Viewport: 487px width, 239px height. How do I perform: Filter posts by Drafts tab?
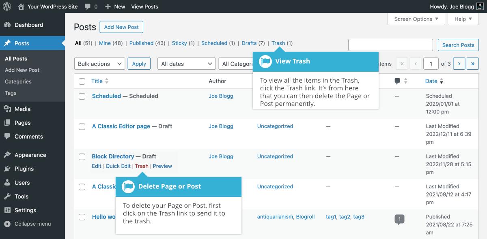click(249, 43)
